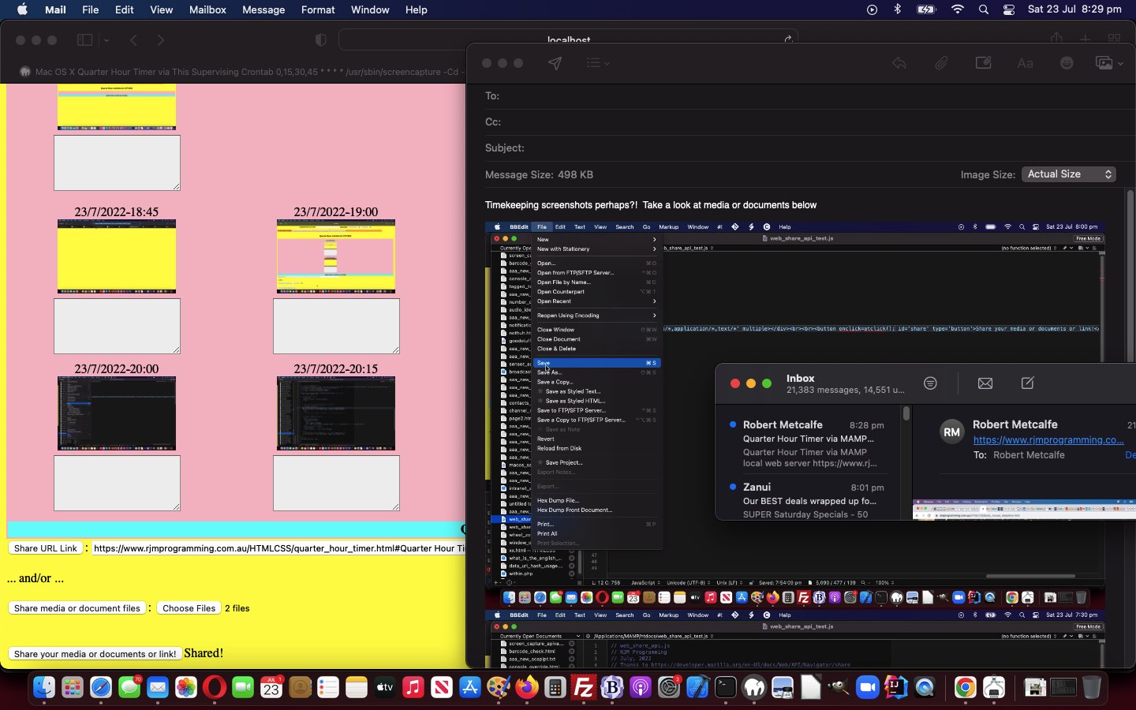Open Podcasts from the Dock
Image resolution: width=1136 pixels, height=710 pixels.
click(x=641, y=688)
